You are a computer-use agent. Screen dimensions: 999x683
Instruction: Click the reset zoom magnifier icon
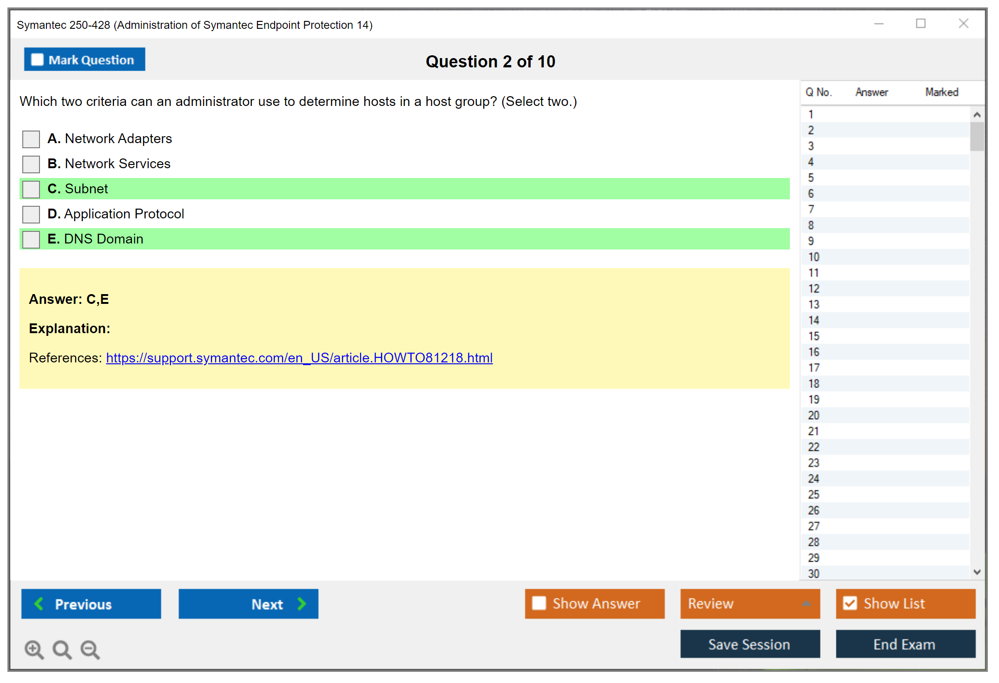tap(62, 649)
